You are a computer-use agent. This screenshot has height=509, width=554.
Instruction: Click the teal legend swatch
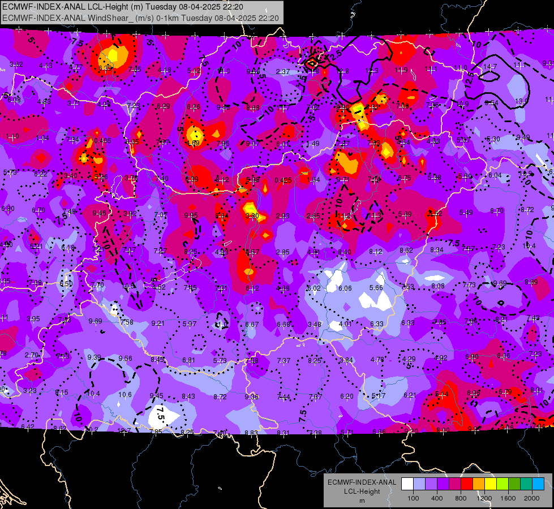pos(526,484)
